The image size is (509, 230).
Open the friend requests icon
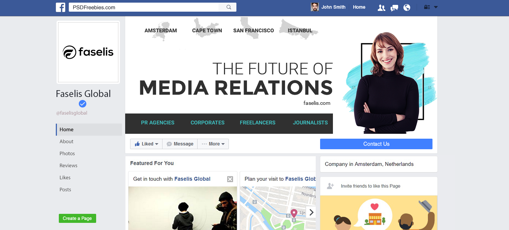tap(382, 8)
